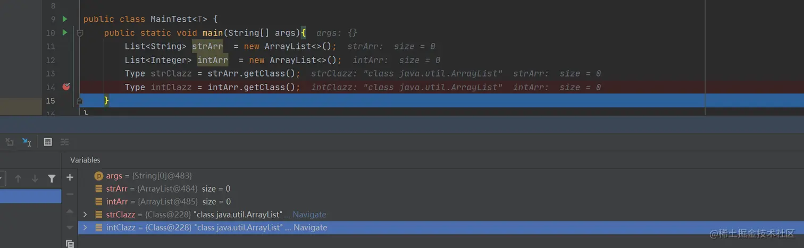Viewport: 804px width, 248px height.
Task: Run the main method from the gutter
Action: click(65, 33)
